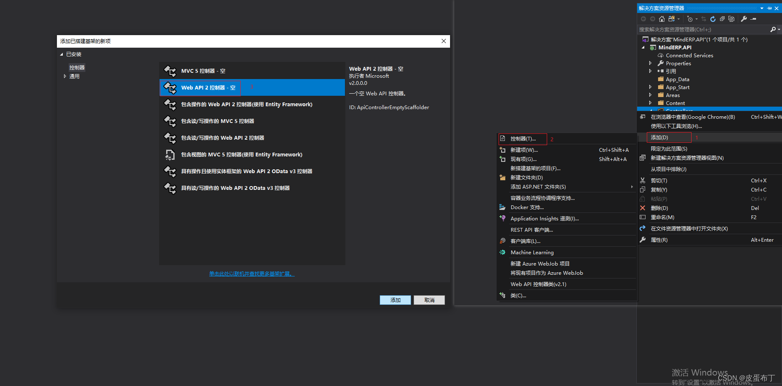Close the add scaffolded item dialog

pyautogui.click(x=444, y=41)
